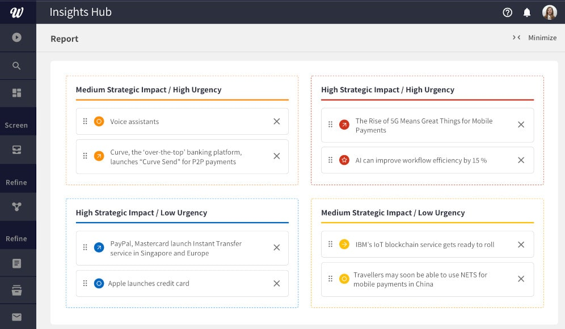The image size is (565, 329).
Task: Open search from the sidebar
Action: (16, 66)
